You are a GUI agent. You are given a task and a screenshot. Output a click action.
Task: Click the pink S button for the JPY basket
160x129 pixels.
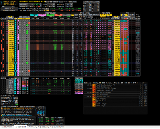[18, 90]
